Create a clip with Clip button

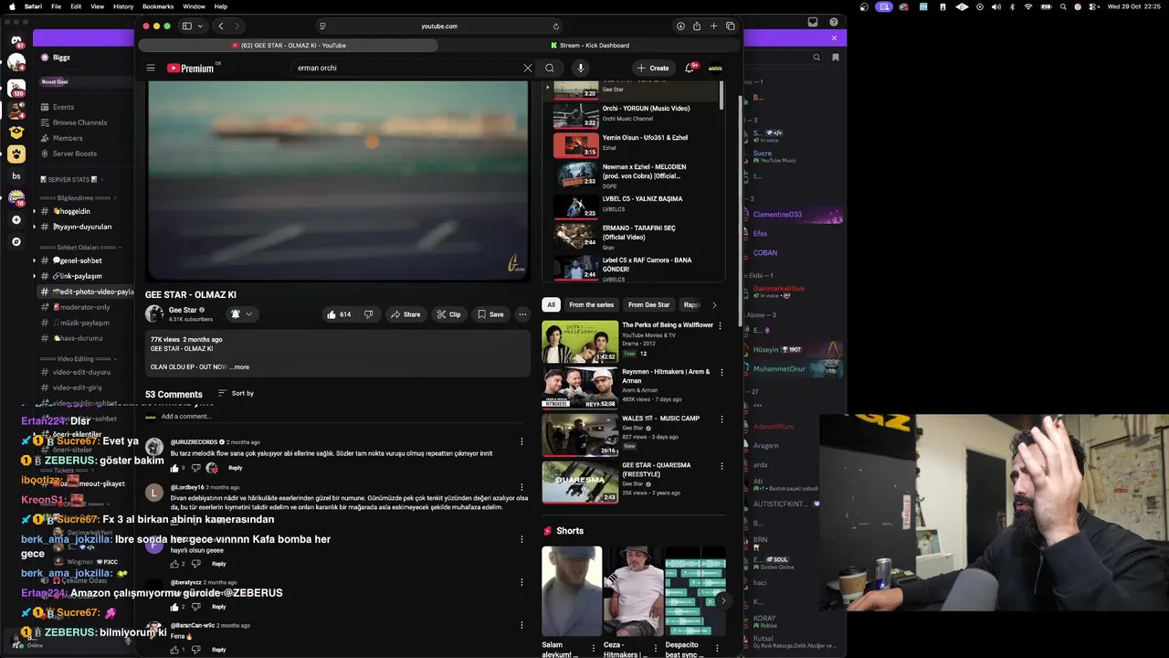pyautogui.click(x=448, y=314)
